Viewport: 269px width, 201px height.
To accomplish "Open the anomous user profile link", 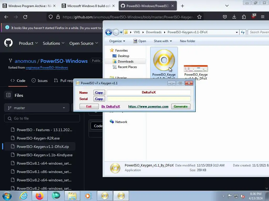I will click(25, 61).
